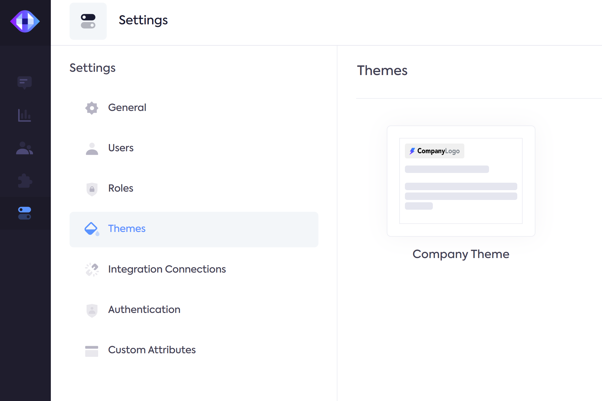This screenshot has height=401, width=602.
Task: Open integrations puzzle piece icon
Action: point(25,181)
